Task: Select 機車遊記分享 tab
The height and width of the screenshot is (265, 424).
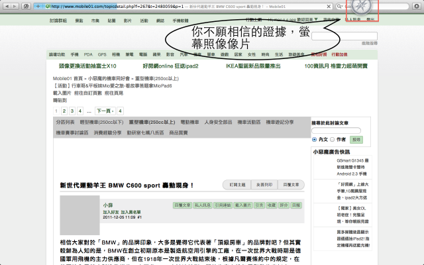Action: pos(280,122)
